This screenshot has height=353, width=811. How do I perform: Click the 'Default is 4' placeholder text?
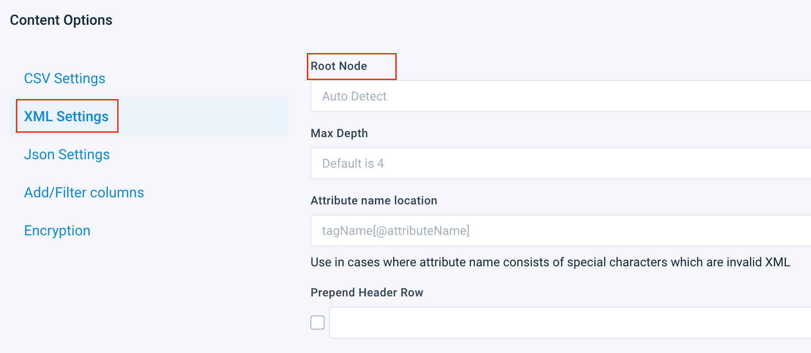(x=353, y=163)
